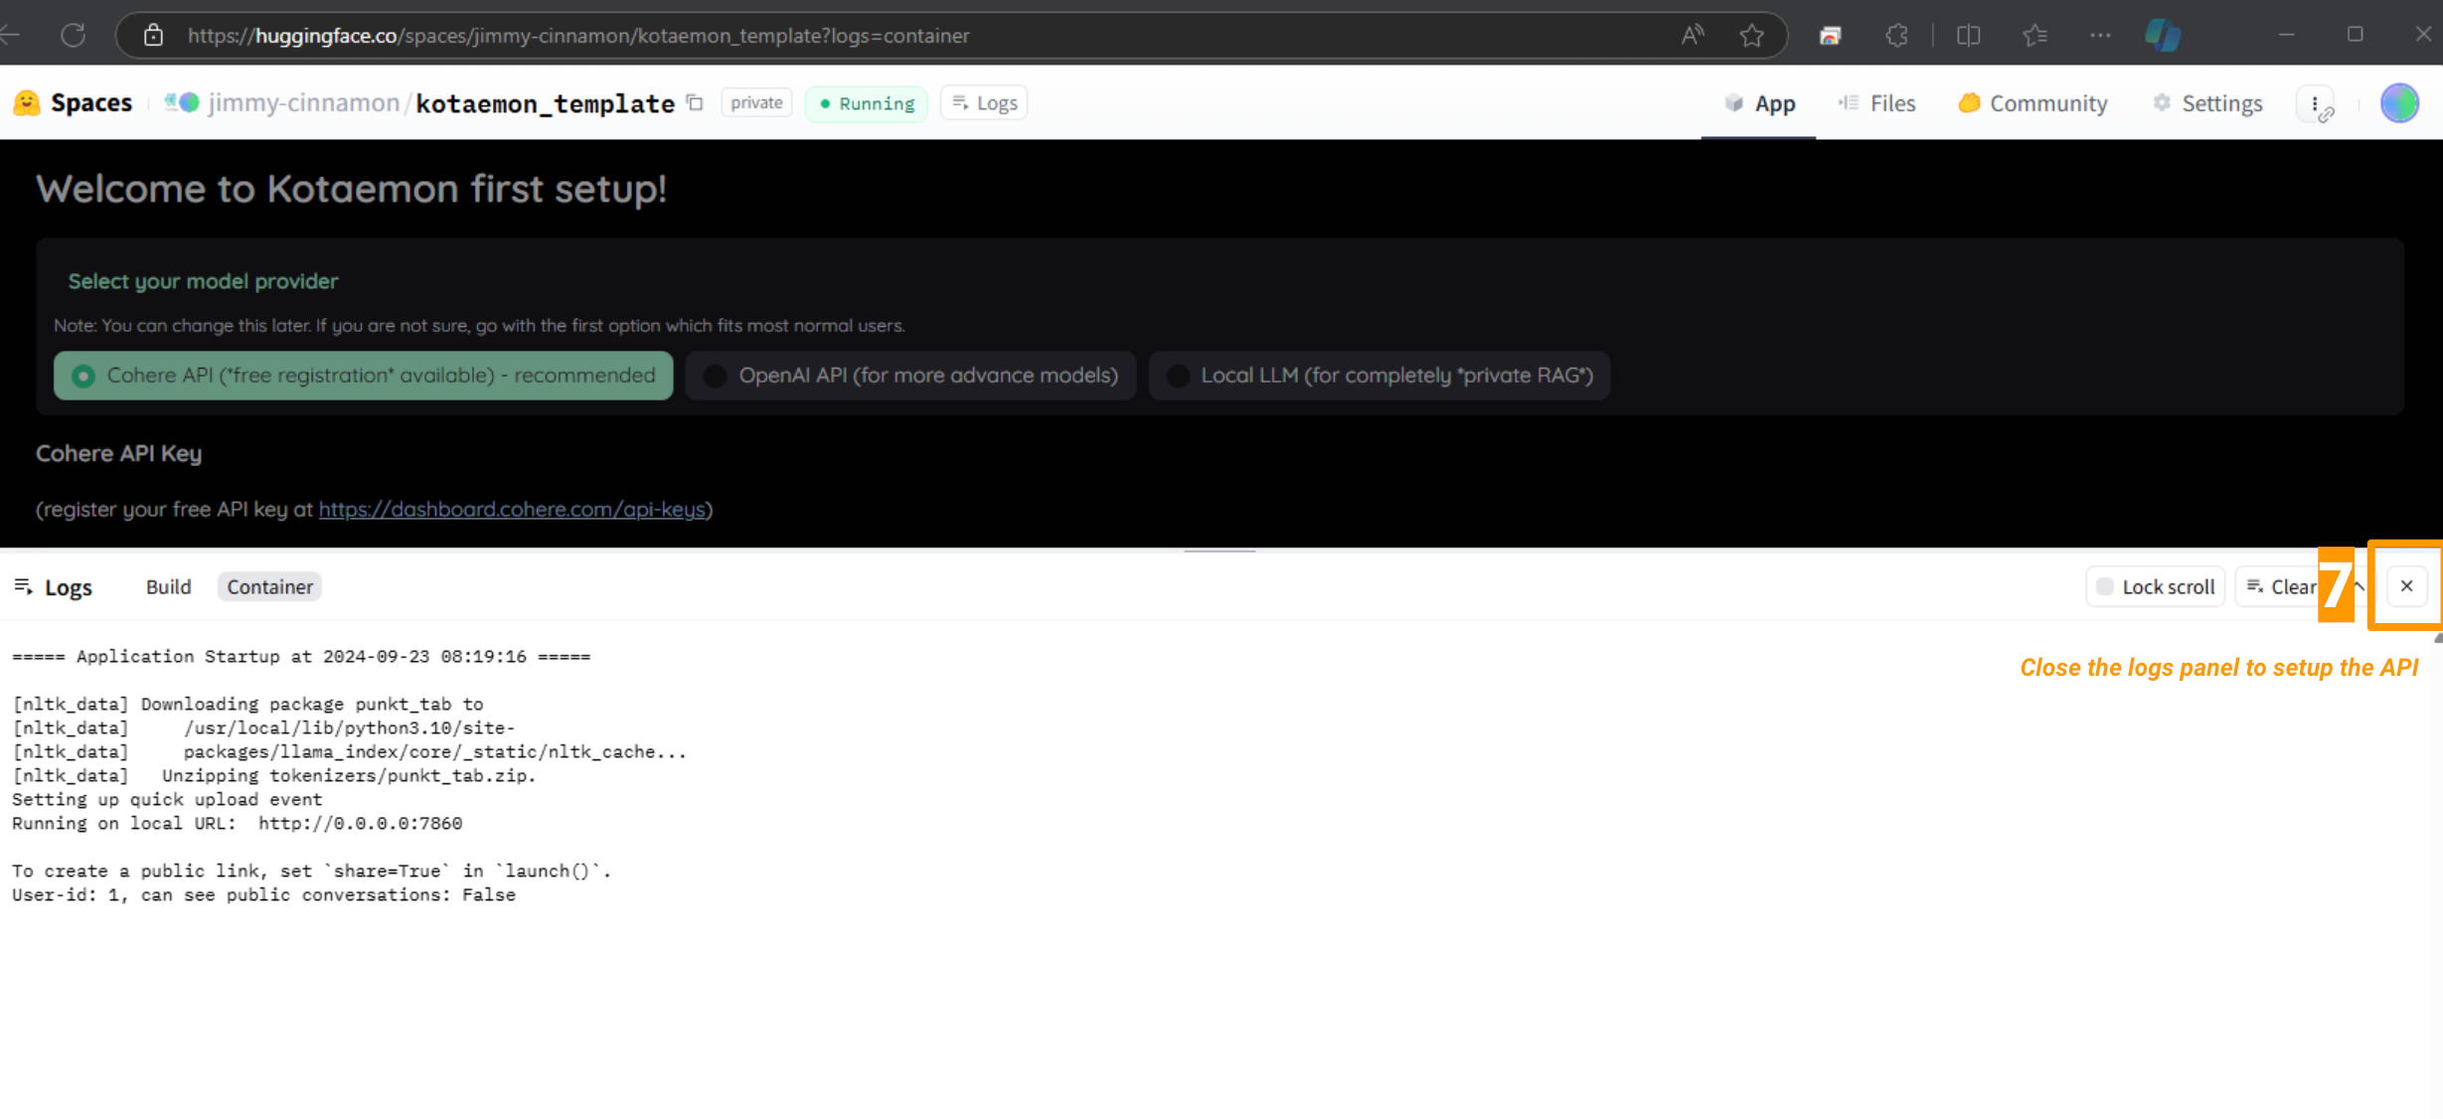Image resolution: width=2443 pixels, height=1119 pixels.
Task: Click the browser address bar URL
Action: tap(576, 36)
